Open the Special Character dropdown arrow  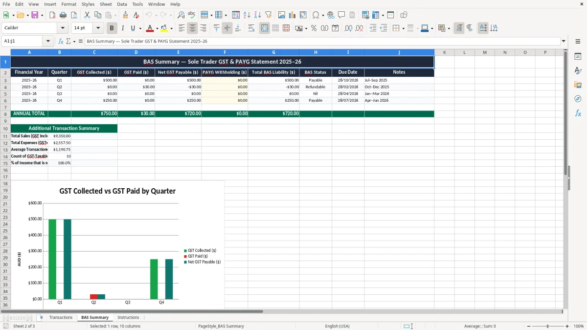[x=323, y=15]
